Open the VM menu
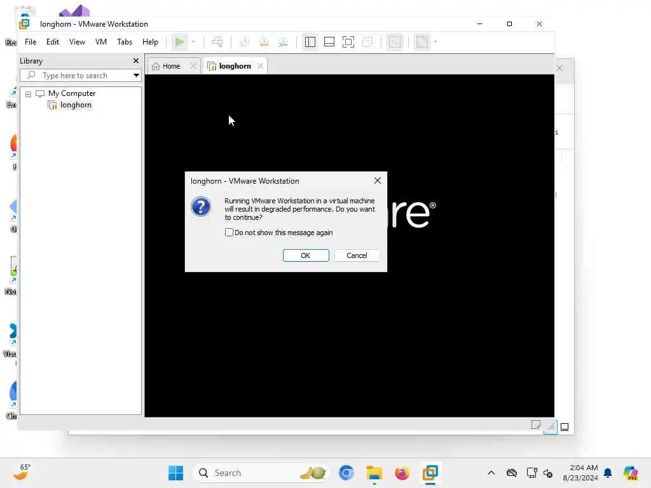 pyautogui.click(x=101, y=42)
